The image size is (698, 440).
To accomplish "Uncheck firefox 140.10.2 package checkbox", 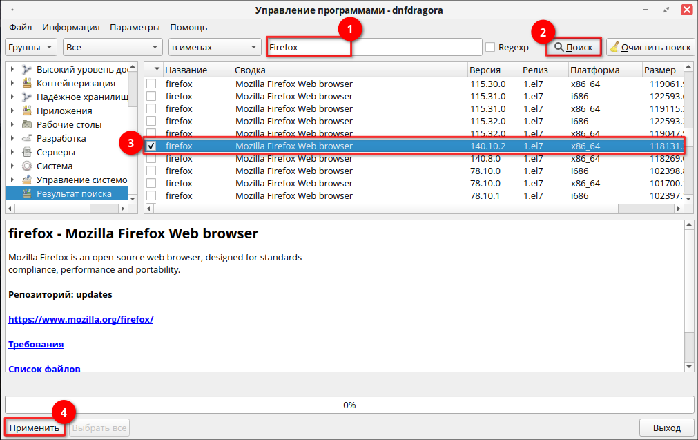I will [151, 146].
